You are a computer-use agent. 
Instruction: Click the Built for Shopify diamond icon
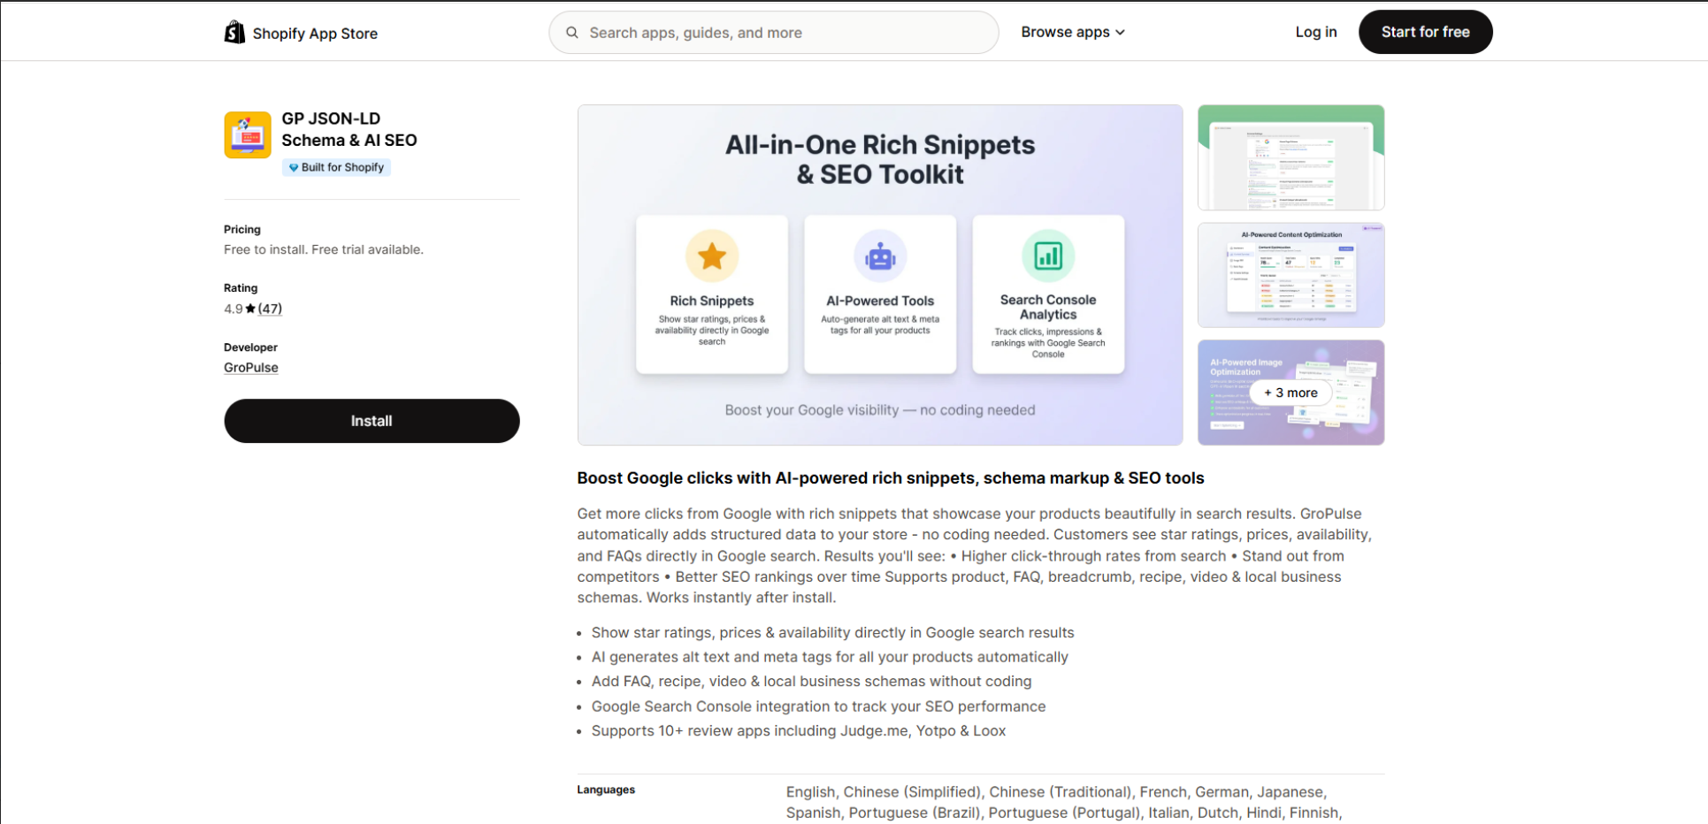pos(294,168)
